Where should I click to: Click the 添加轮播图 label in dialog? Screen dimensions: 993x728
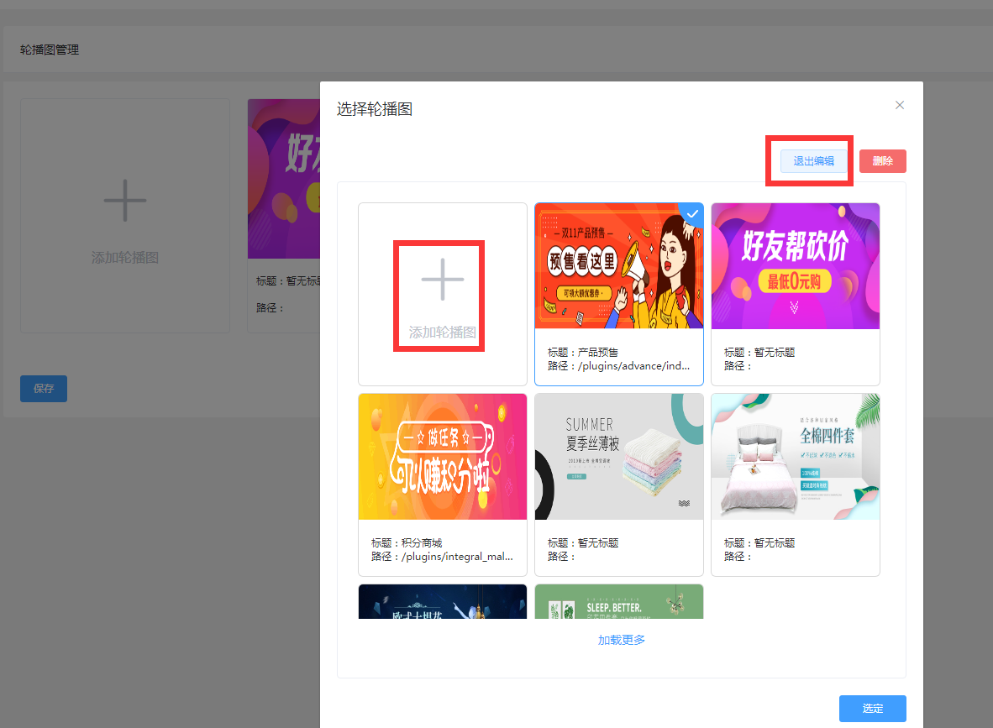[442, 333]
